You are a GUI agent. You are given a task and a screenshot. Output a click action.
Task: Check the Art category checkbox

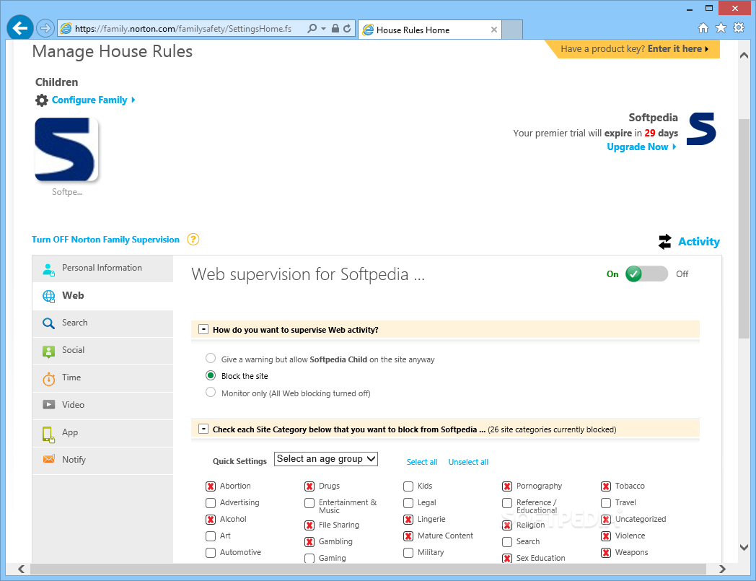211,536
